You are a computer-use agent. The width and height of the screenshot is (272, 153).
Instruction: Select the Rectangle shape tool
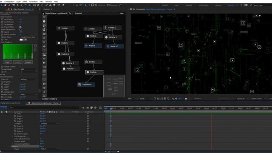click(x=34, y=5)
